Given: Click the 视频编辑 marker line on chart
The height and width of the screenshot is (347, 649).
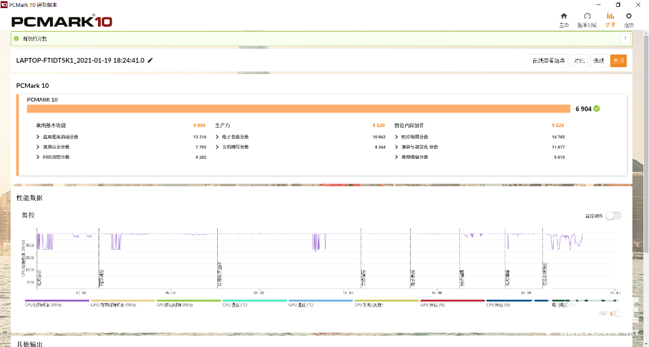Looking at the screenshot, I should [x=505, y=258].
